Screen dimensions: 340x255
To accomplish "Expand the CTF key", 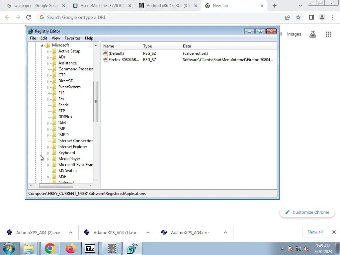I will [x=48, y=75].
